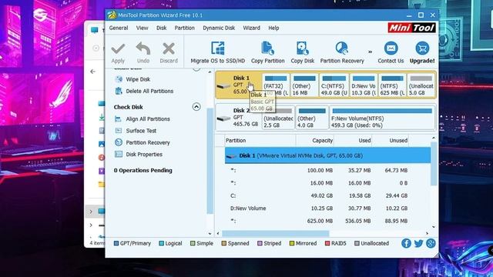
Task: Sort by the Used column header
Action: pos(353,140)
